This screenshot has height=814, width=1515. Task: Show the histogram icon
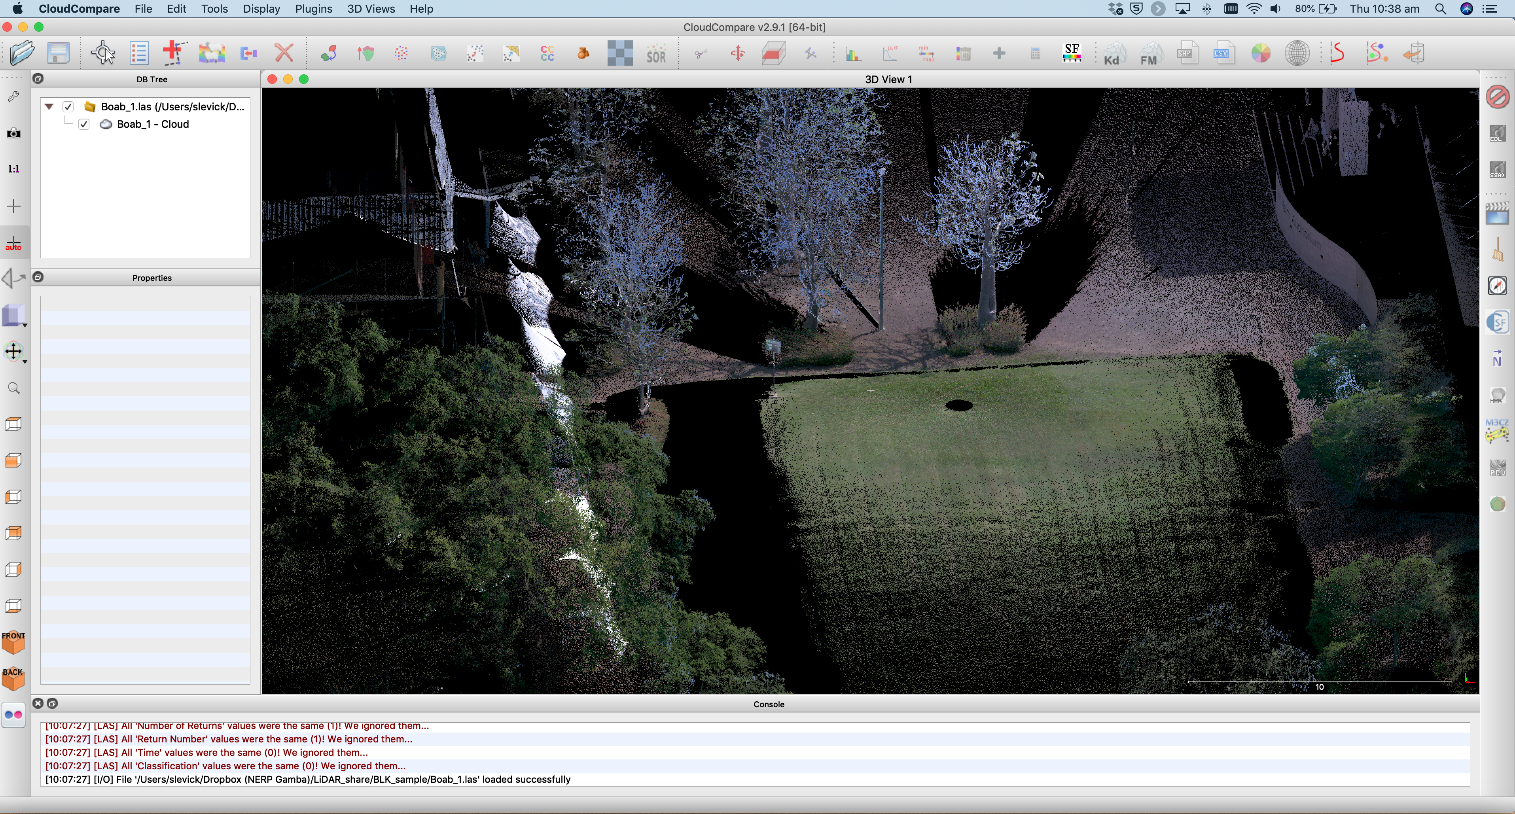[853, 53]
